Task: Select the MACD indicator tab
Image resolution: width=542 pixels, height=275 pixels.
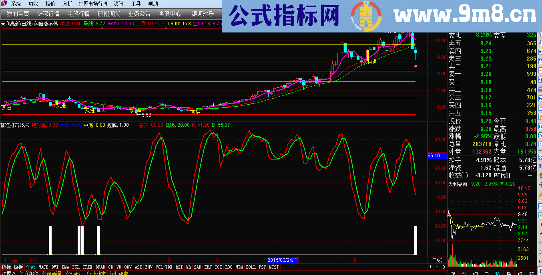Action: point(43,267)
